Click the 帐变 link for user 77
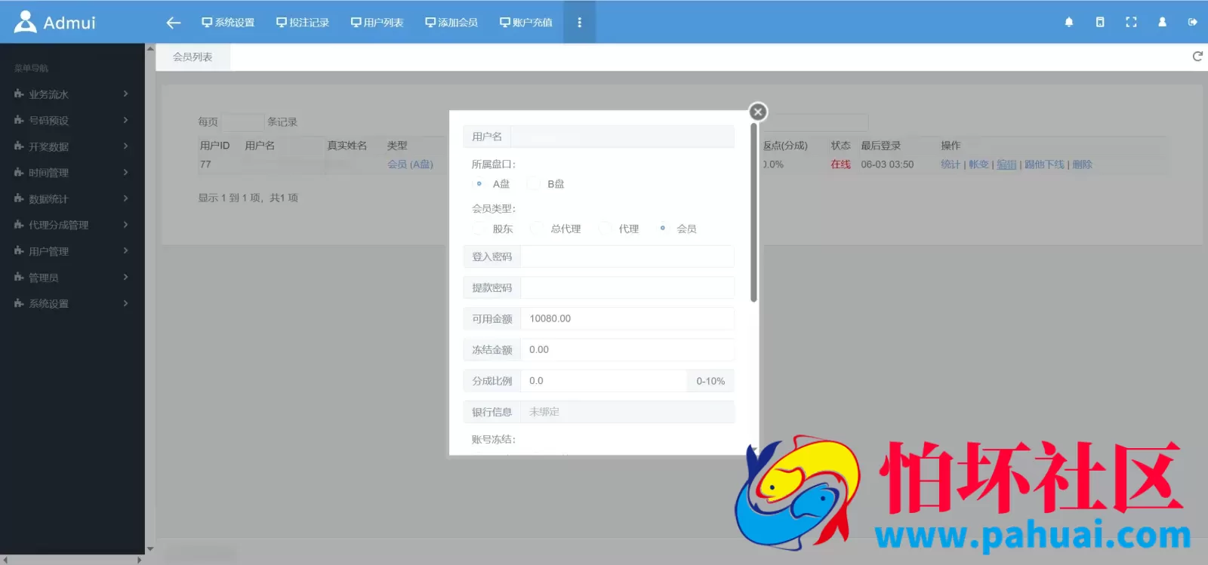Viewport: 1208px width, 565px height. point(978,164)
